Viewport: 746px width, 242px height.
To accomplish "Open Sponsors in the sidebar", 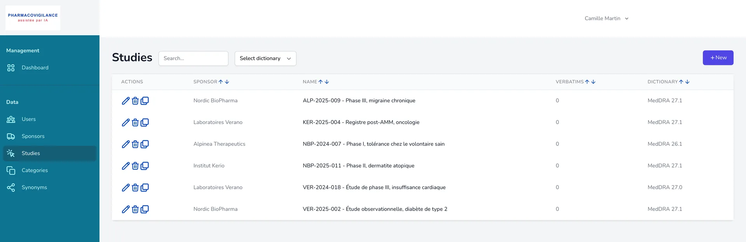I will [50, 137].
